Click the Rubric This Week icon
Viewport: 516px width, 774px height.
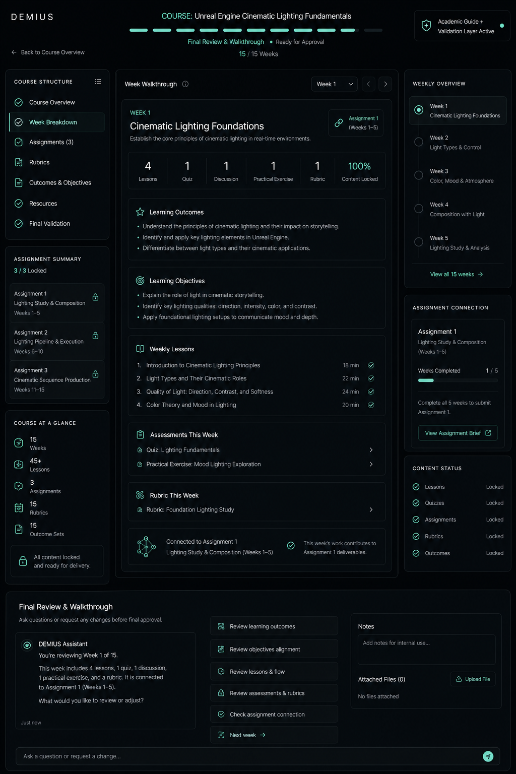140,495
